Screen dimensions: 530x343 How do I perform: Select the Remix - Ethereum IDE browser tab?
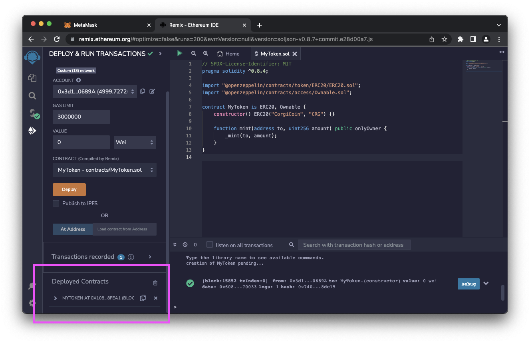point(203,25)
